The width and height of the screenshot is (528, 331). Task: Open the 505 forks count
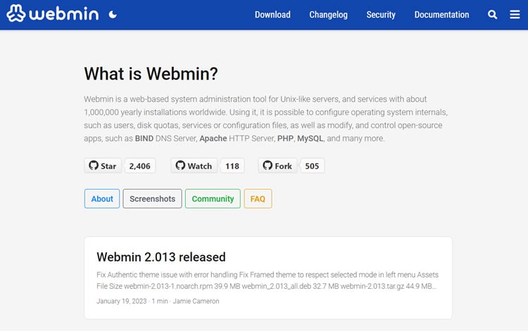(312, 166)
